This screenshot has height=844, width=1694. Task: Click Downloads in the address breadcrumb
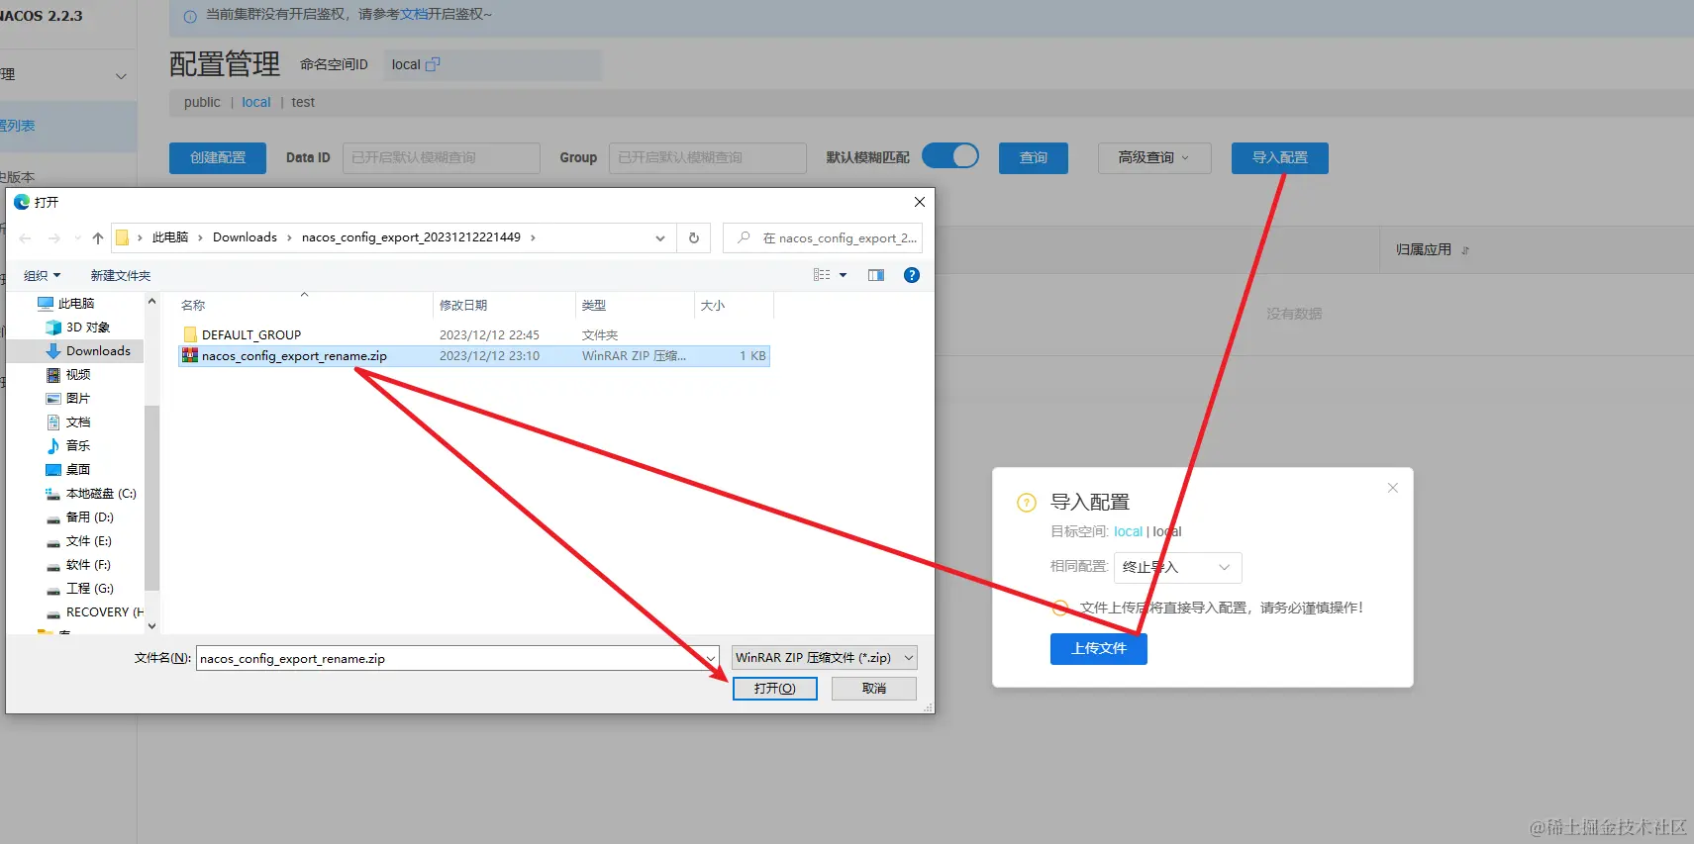(x=245, y=237)
